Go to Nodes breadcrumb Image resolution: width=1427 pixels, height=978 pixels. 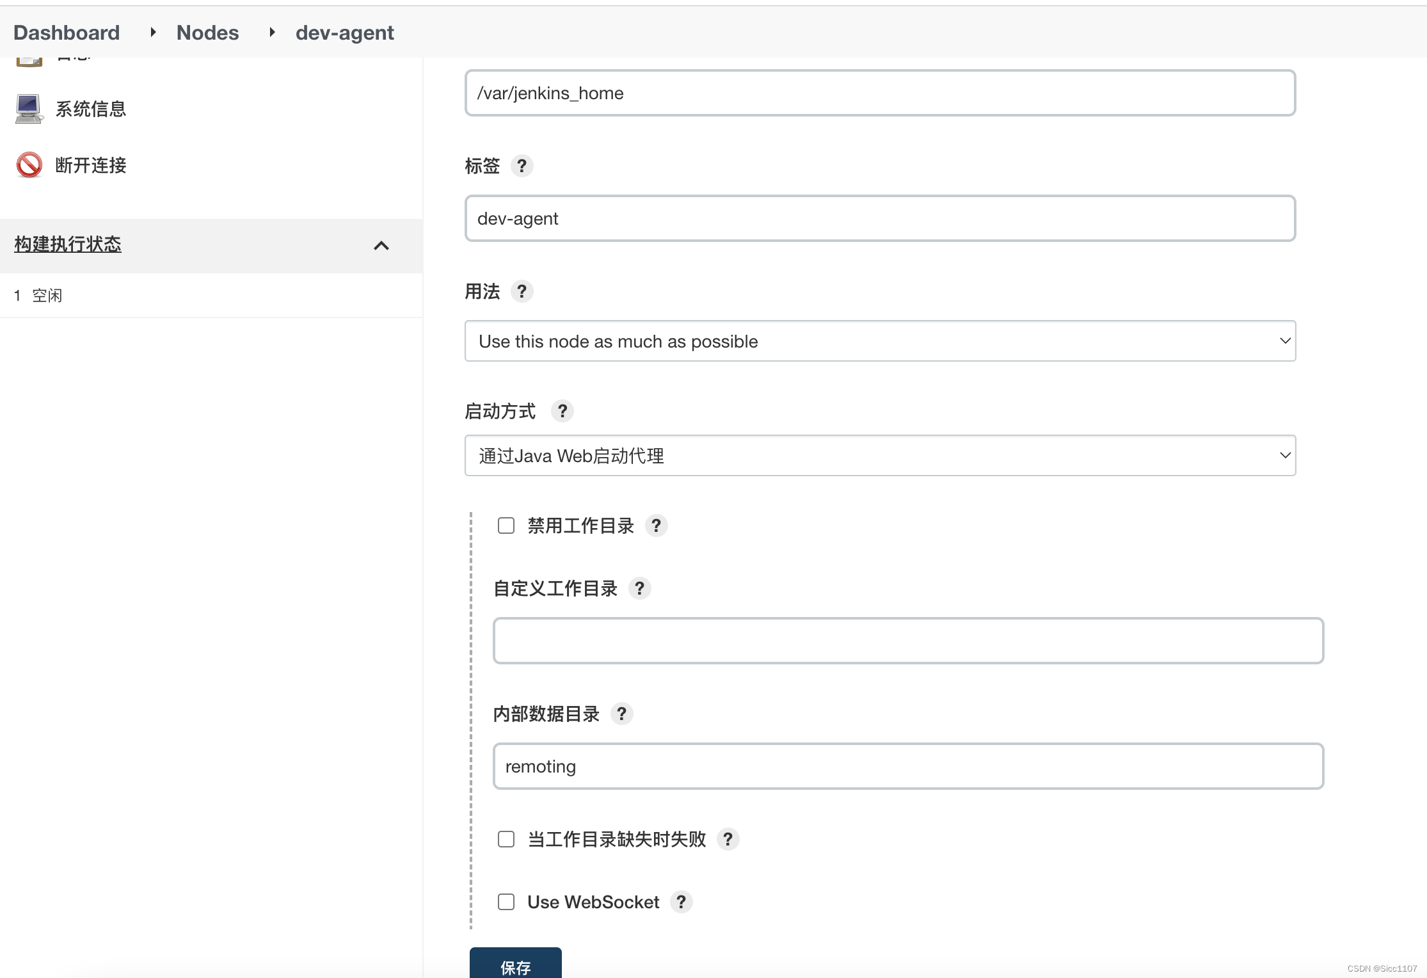click(207, 33)
